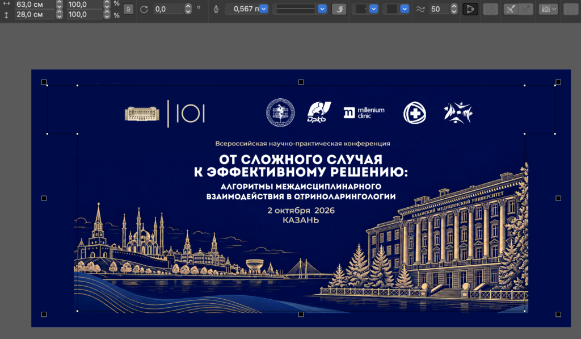Click the millenium clinic logo
Image resolution: width=581 pixels, height=339 pixels.
tap(364, 112)
